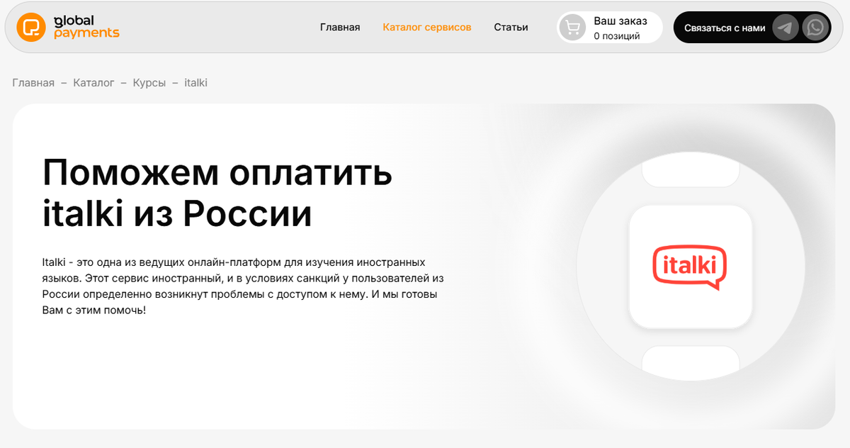Click the italki logo tile

pyautogui.click(x=690, y=267)
